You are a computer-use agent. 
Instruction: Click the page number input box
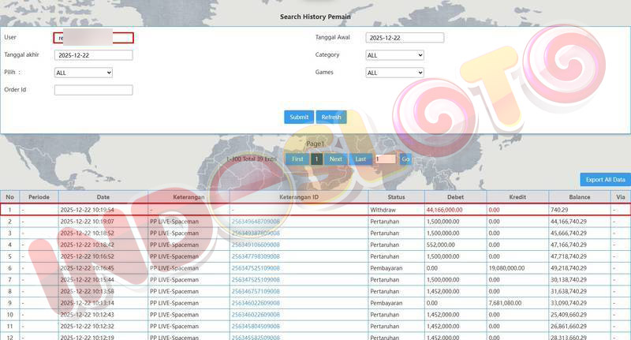385,159
